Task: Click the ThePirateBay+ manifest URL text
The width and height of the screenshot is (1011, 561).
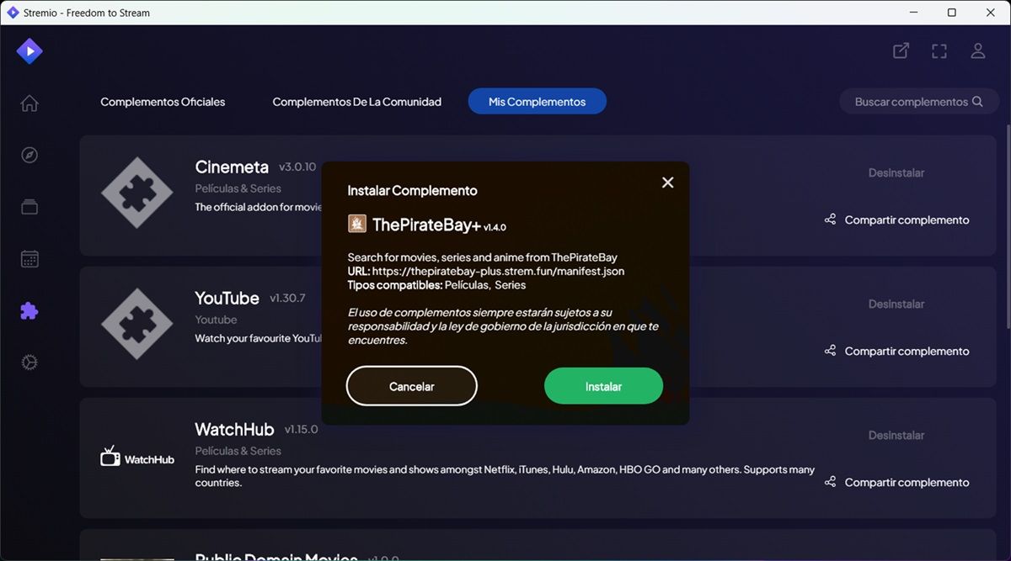Action: (500, 271)
